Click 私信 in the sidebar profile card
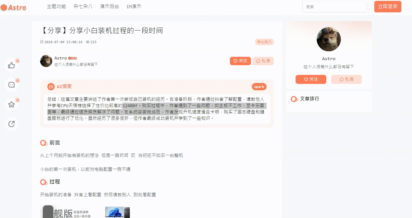Image resolution: width=412 pixels, height=218 pixels. [346, 79]
